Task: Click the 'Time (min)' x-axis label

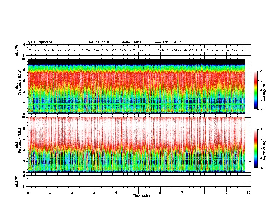Action: click(141, 196)
